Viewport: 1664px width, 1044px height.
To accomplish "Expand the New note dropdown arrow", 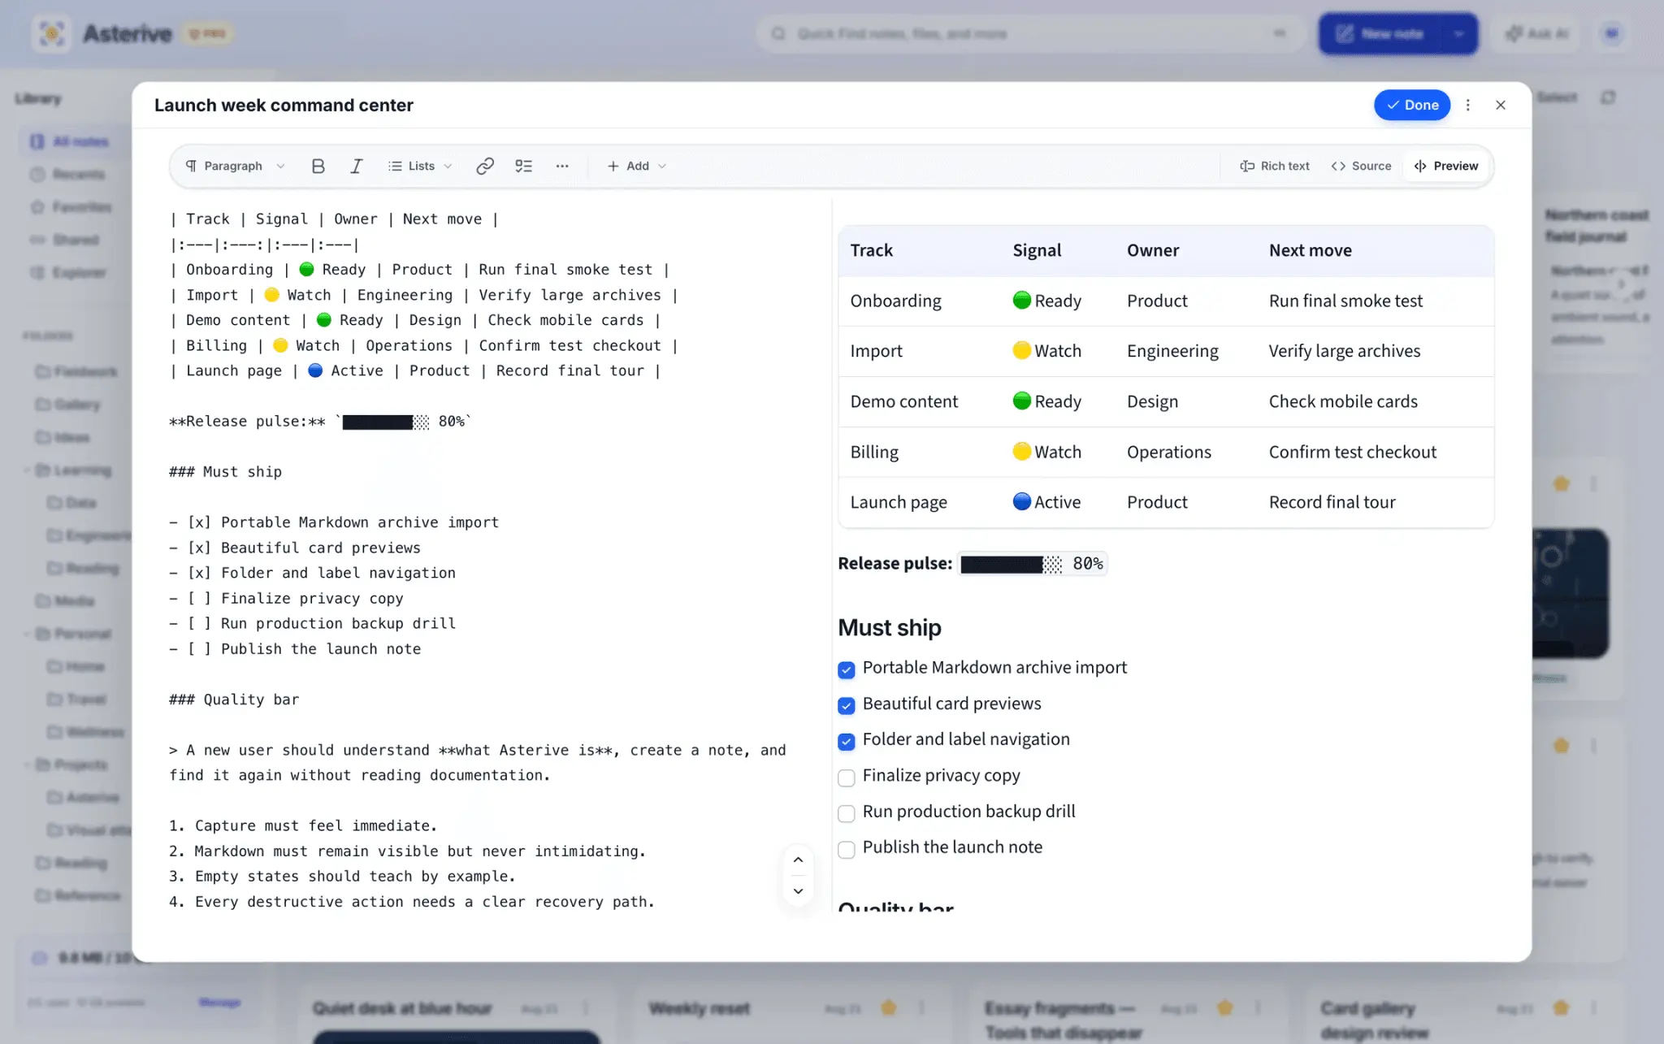I will 1459,33.
